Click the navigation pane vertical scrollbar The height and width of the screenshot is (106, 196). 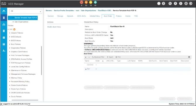[x=41, y=60]
